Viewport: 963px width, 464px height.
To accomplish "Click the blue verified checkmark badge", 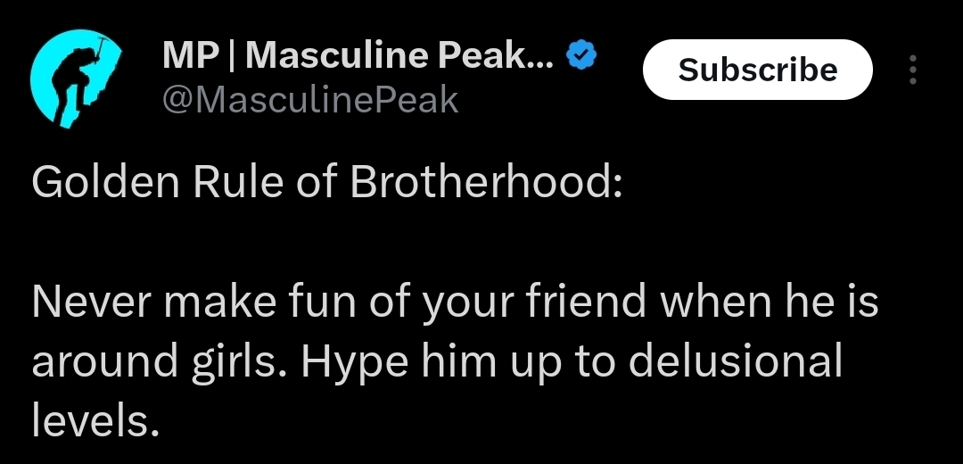I will pos(581,54).
